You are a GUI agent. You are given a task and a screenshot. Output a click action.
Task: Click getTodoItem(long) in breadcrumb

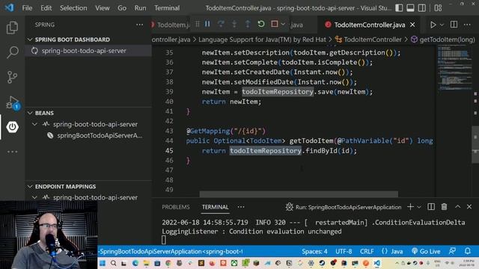coord(448,40)
